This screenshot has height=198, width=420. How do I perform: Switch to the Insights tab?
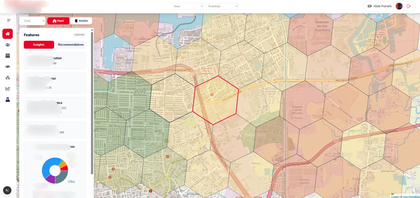click(39, 45)
